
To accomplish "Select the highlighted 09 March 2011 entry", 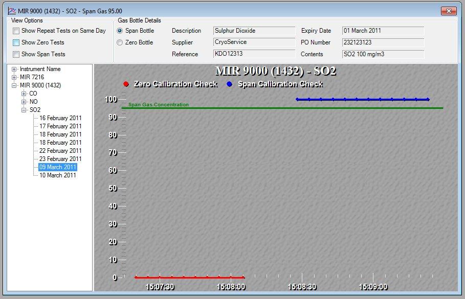I will click(x=57, y=167).
